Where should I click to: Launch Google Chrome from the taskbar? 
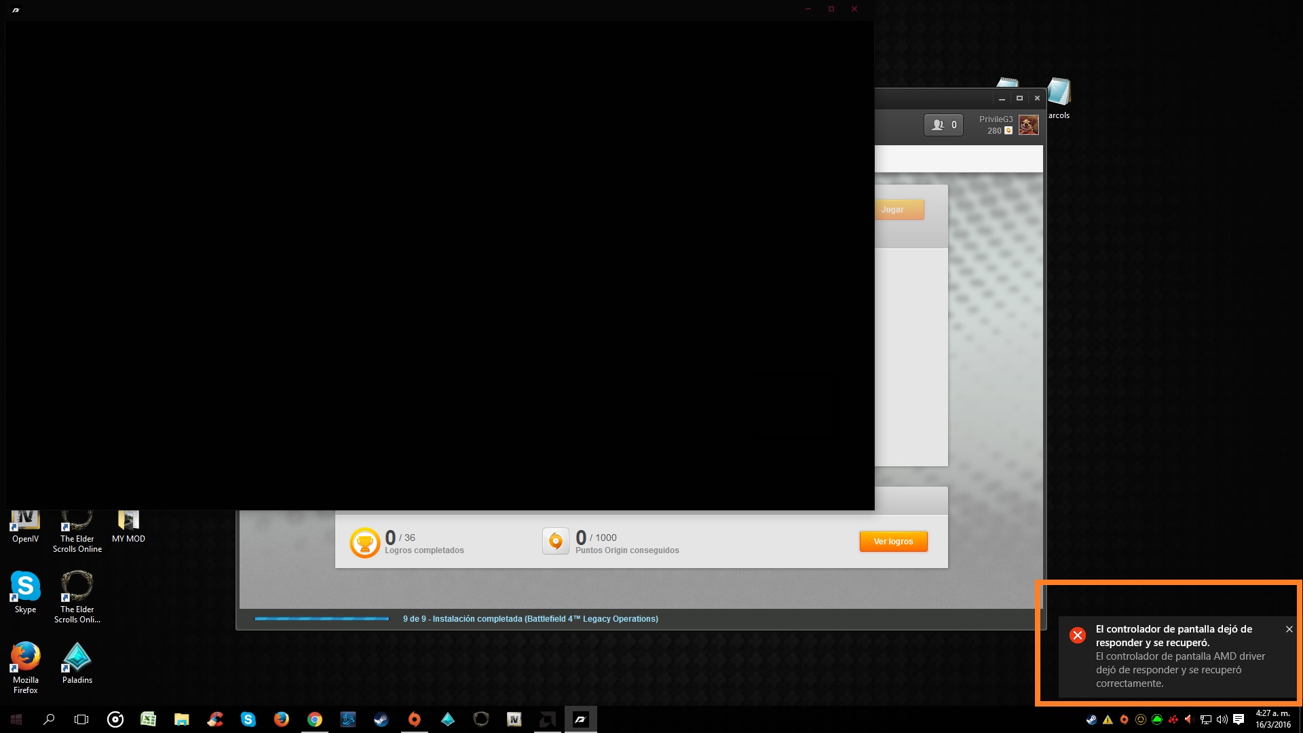point(314,719)
